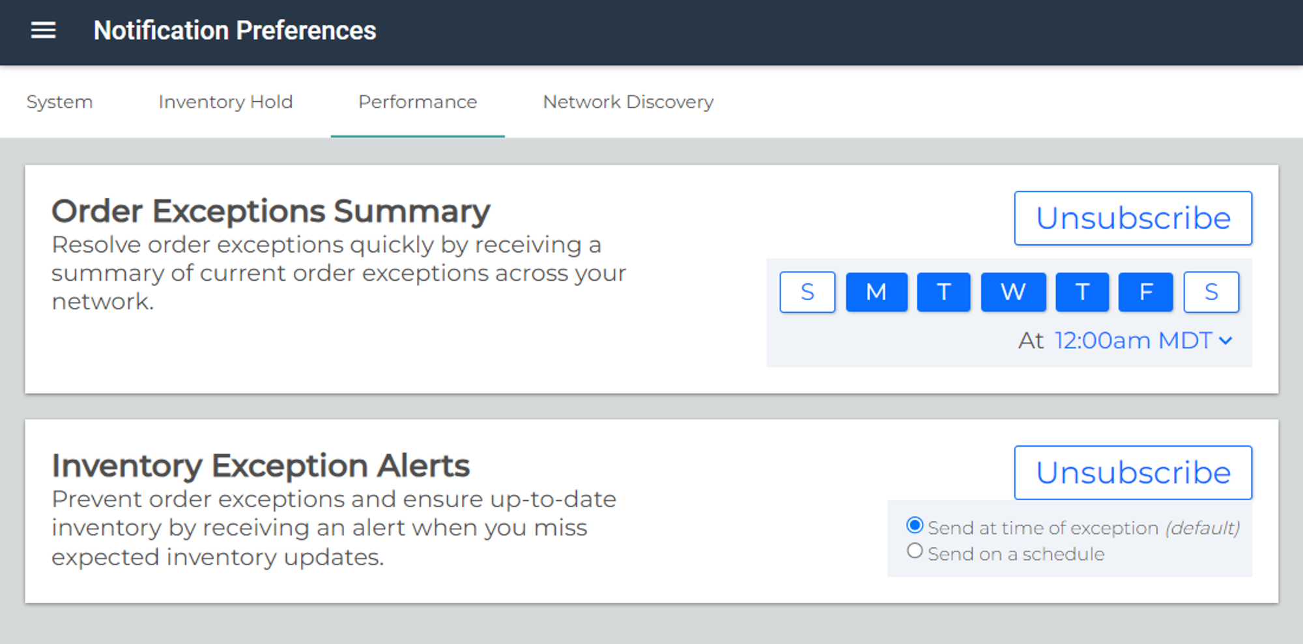Toggle Sunday for Order Exceptions Summary schedule

(x=807, y=292)
